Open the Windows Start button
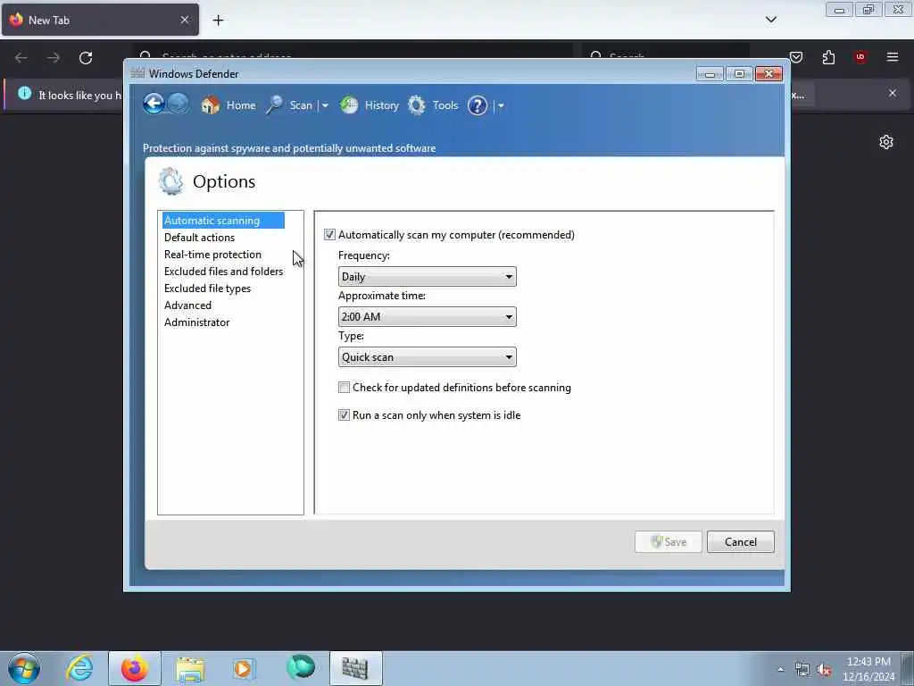This screenshot has width=914, height=686. [24, 668]
